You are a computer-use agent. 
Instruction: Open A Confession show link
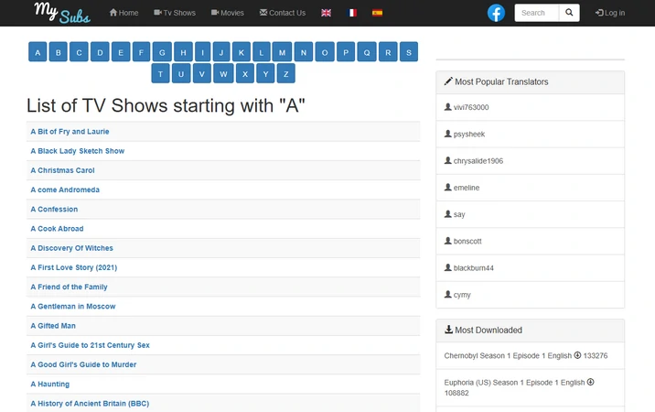tap(54, 209)
